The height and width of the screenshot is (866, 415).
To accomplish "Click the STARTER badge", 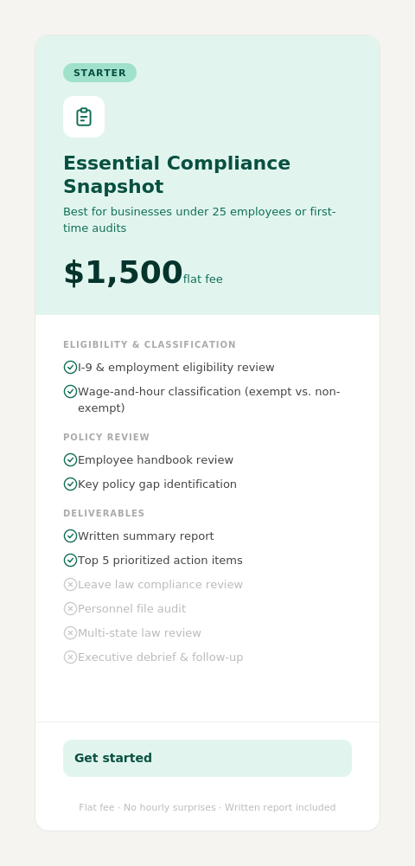I will 100,73.
